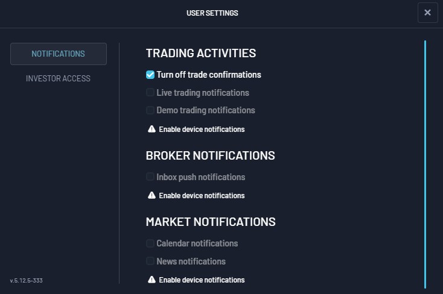
Task: Click the version number v.5.12.5-333 label
Action: (27, 281)
